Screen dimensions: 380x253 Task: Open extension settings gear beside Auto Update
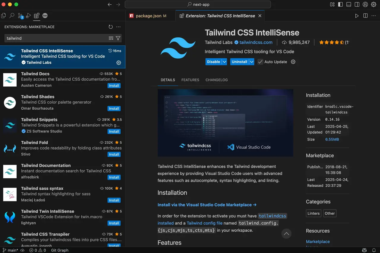pos(293,62)
